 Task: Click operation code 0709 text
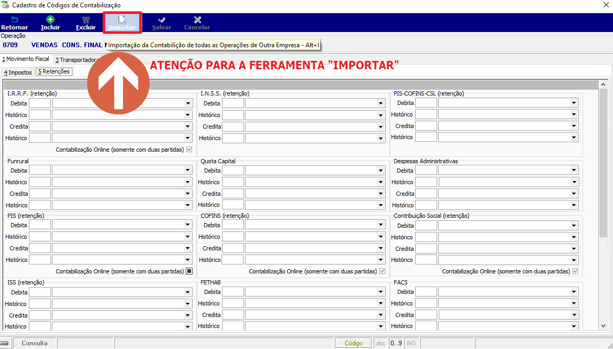pyautogui.click(x=10, y=45)
